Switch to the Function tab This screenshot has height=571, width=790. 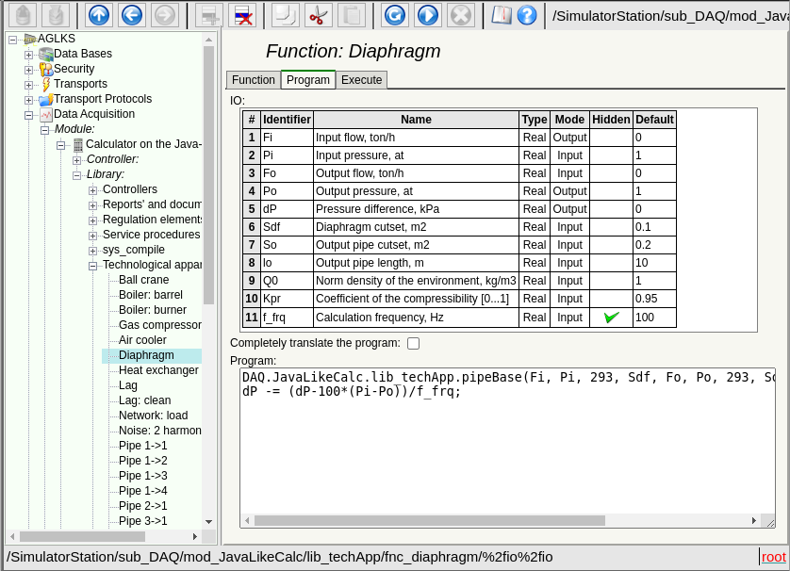(254, 80)
